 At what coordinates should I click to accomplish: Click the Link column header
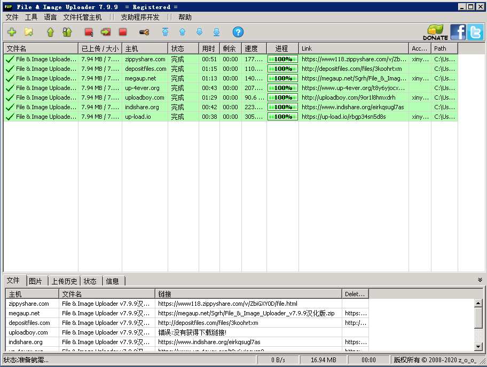[x=354, y=48]
